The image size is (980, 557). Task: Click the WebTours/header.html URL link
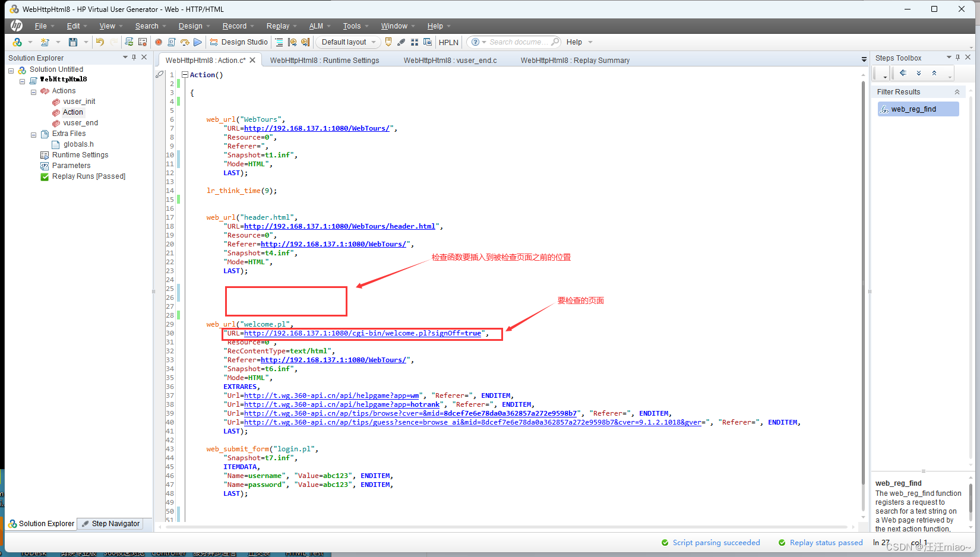(x=339, y=226)
